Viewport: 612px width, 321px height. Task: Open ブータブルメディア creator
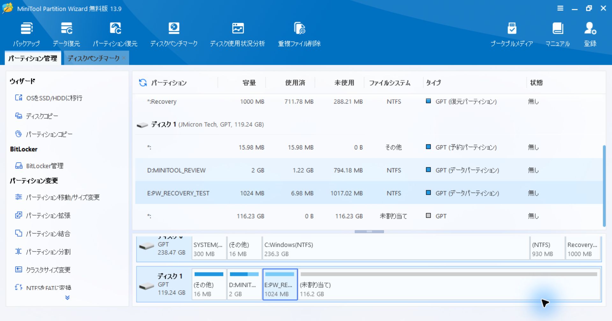pyautogui.click(x=512, y=34)
